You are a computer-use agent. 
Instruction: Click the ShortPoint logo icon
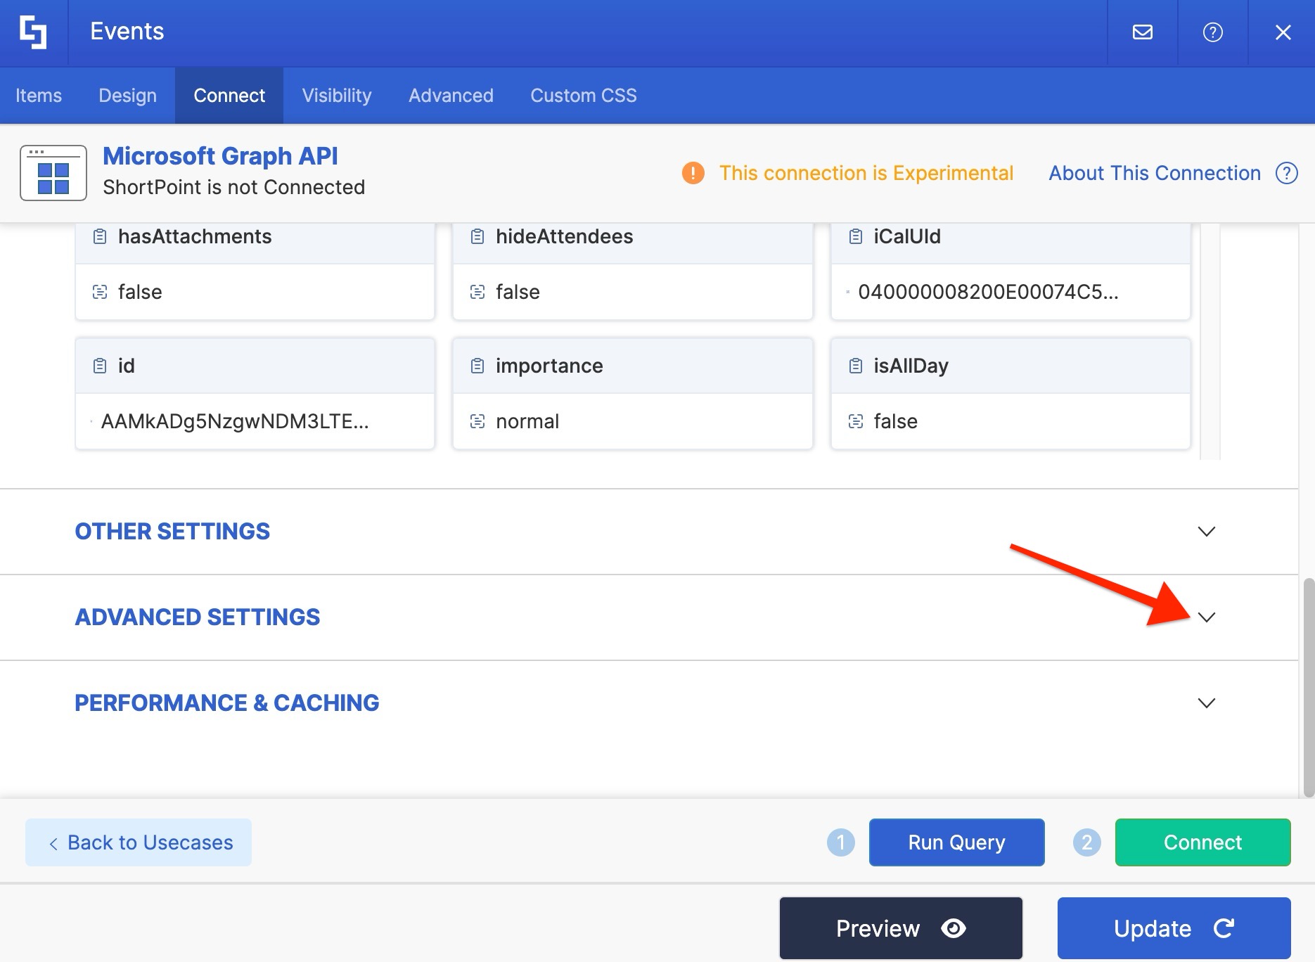33,32
